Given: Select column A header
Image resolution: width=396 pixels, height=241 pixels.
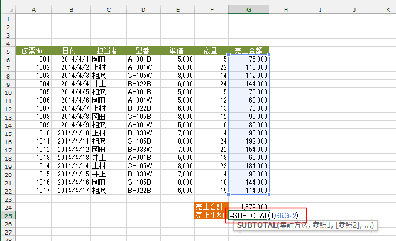Looking at the screenshot, I should coord(33,10).
